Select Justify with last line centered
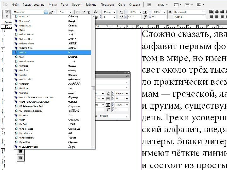This screenshot has width=227, height=170. pos(217,17)
